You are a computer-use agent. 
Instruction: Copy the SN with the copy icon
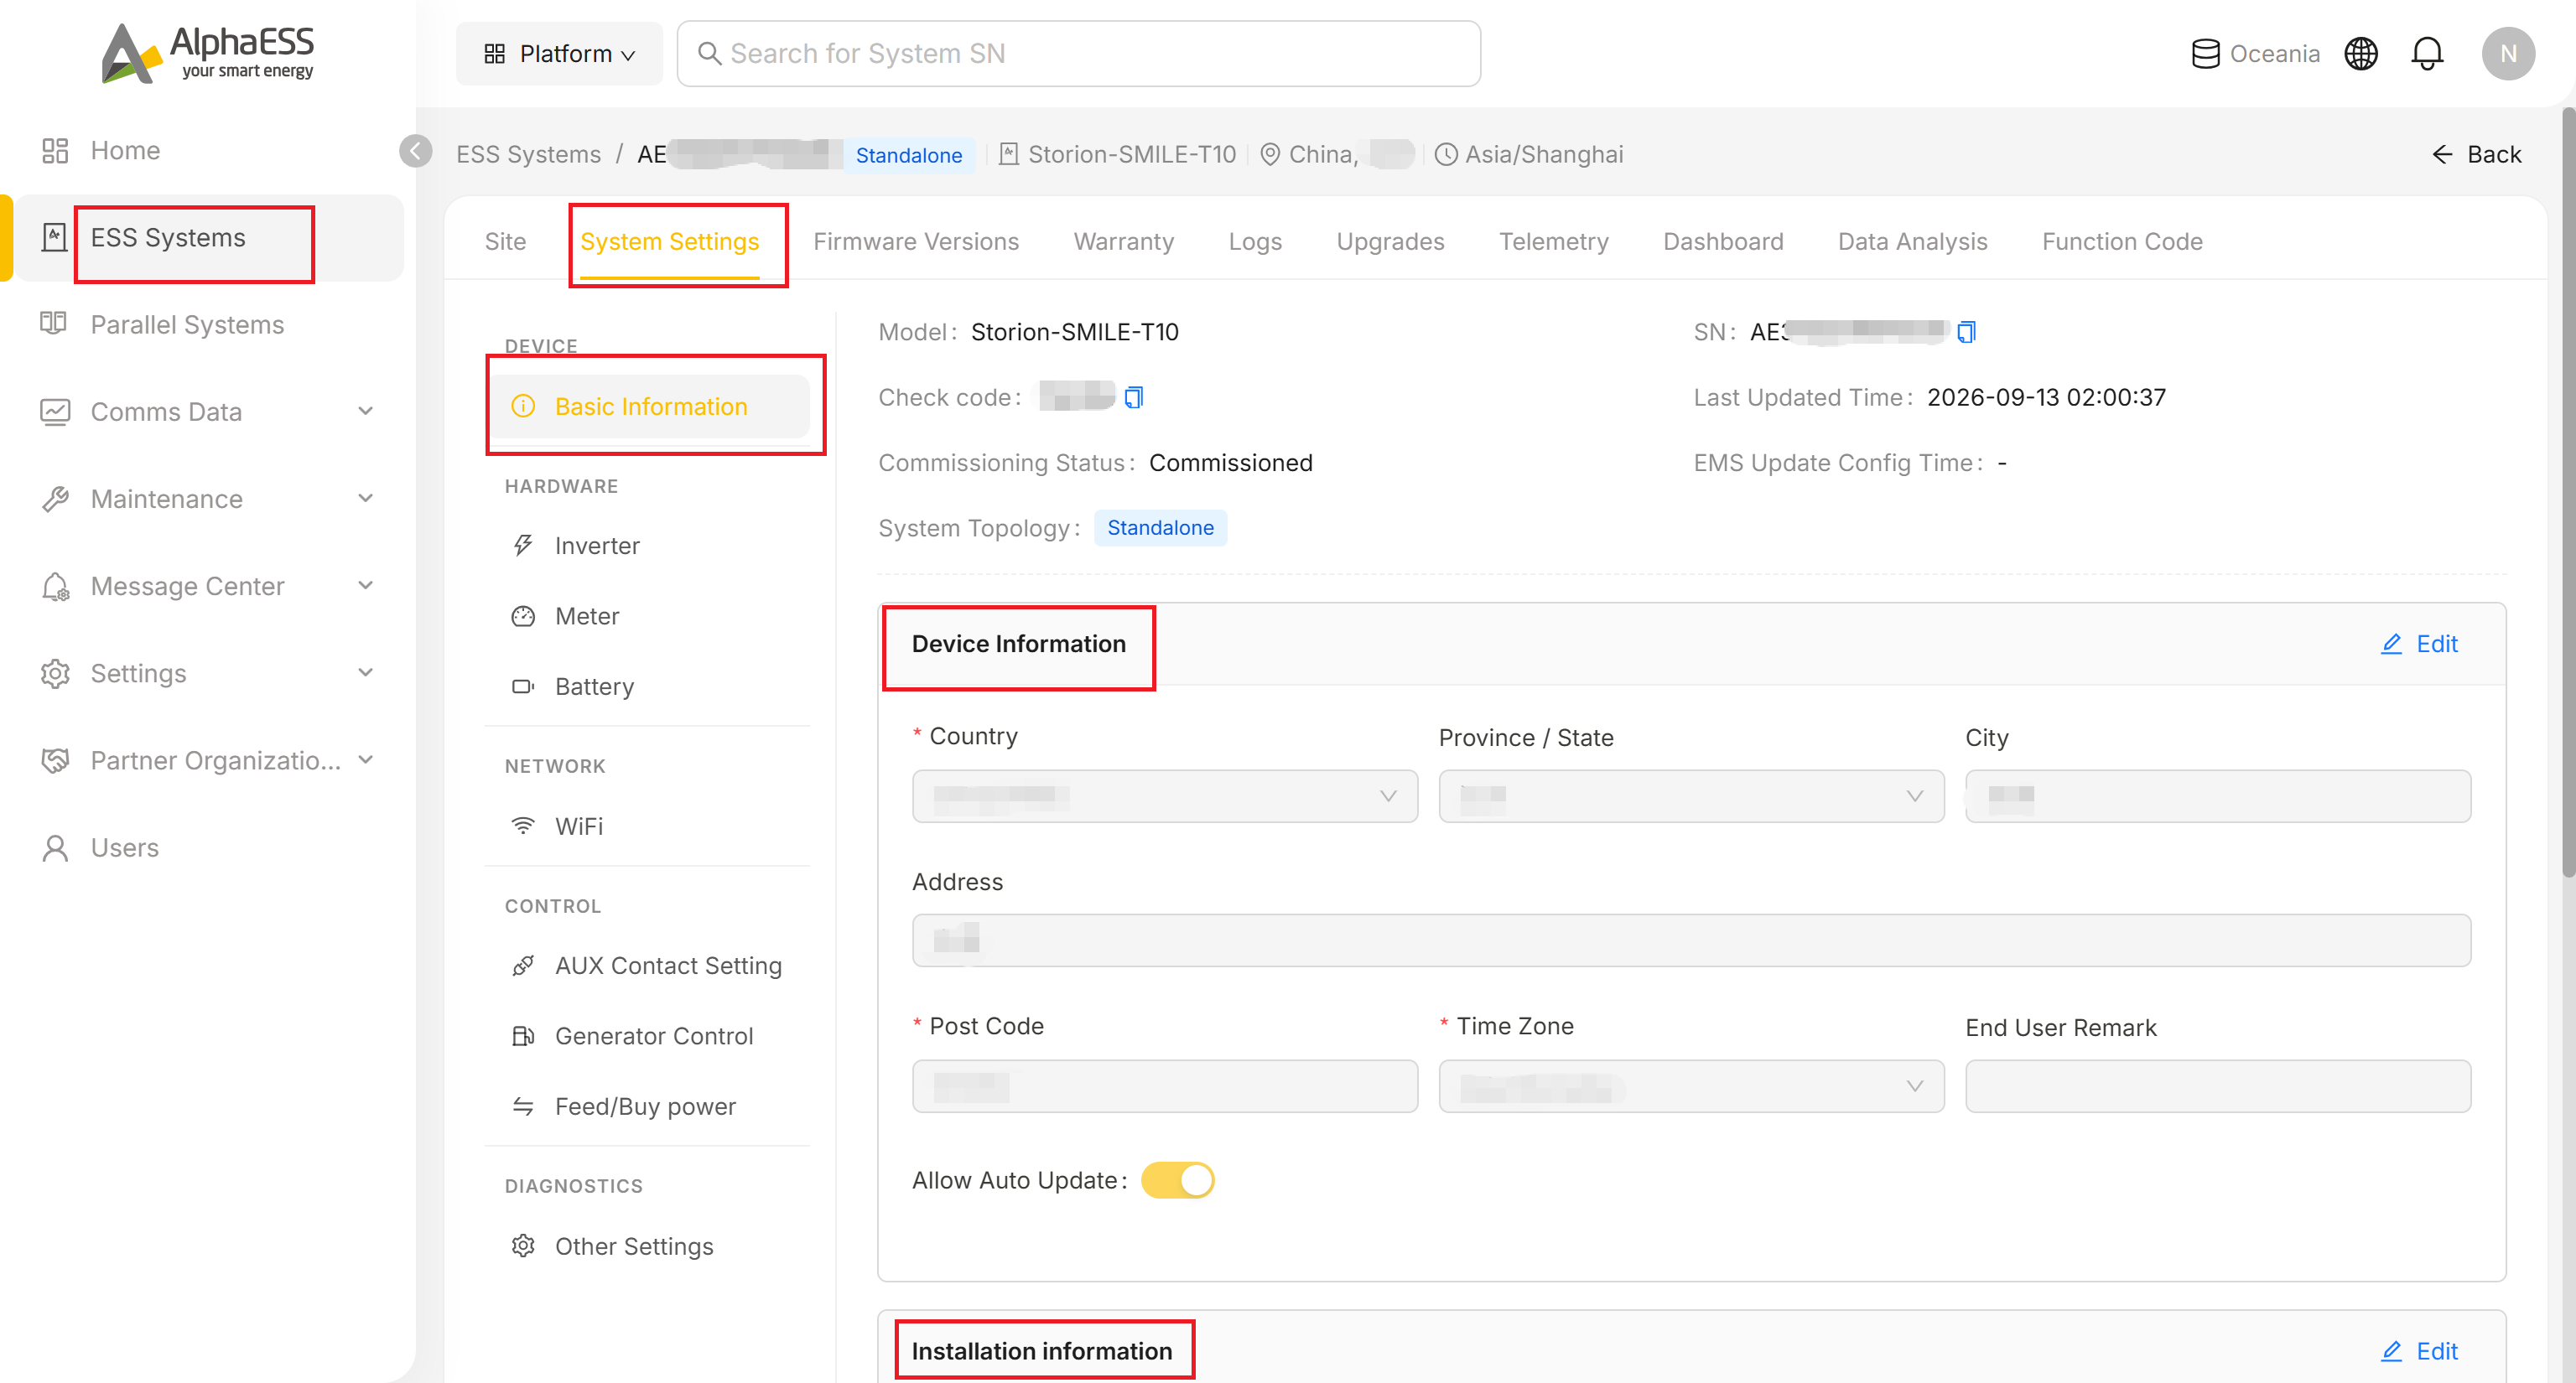(x=1966, y=332)
